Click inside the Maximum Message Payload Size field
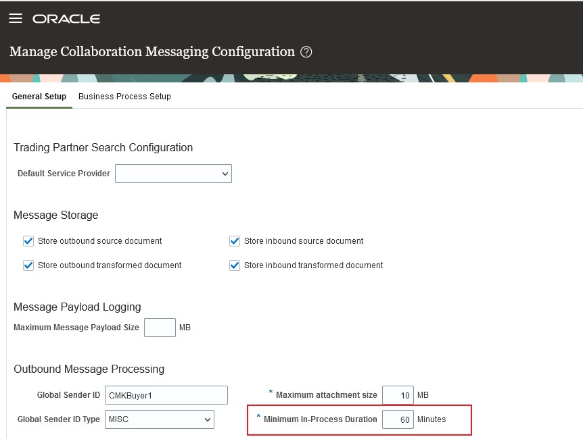 pos(160,327)
